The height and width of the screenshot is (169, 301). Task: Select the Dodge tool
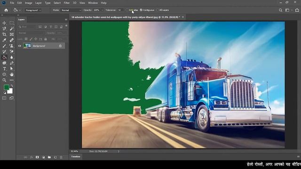[x=4, y=63]
